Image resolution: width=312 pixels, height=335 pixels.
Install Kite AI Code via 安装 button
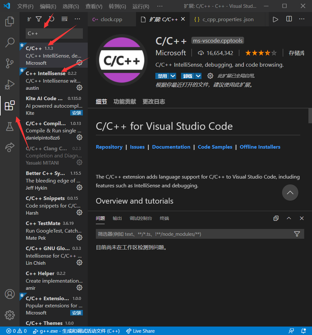(77, 113)
